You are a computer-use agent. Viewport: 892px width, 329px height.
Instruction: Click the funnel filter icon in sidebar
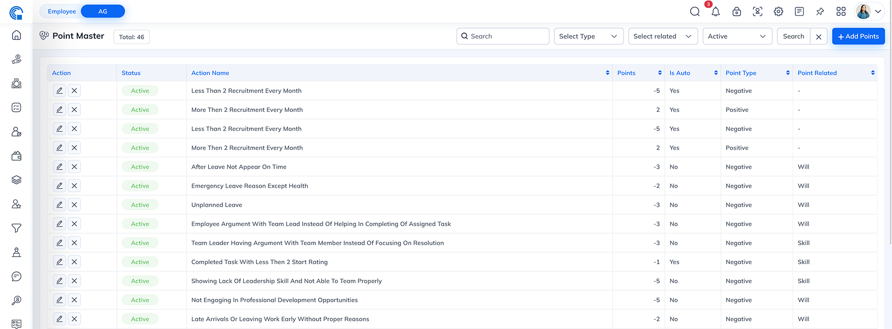(x=16, y=228)
